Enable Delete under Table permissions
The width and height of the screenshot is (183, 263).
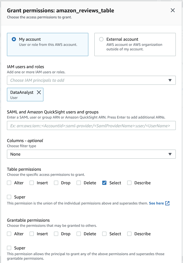pos(79,183)
